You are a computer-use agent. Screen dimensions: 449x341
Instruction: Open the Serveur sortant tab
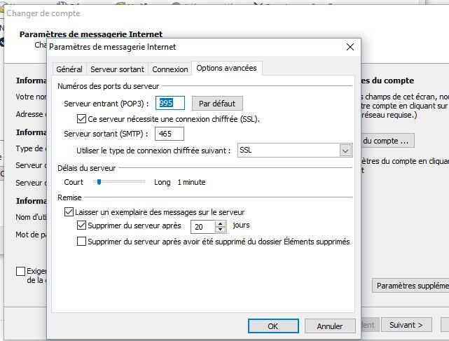tap(117, 69)
